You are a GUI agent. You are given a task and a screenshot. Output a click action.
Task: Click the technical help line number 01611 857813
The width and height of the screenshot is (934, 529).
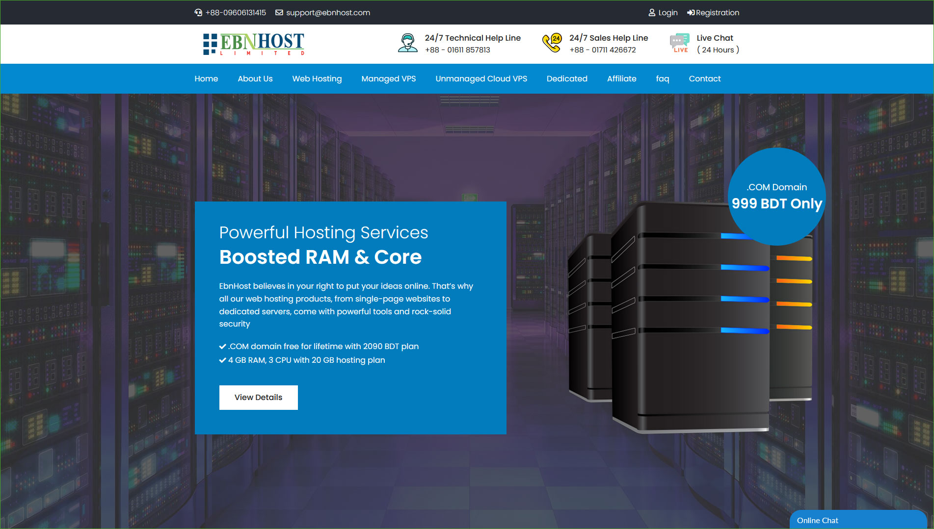pos(457,50)
